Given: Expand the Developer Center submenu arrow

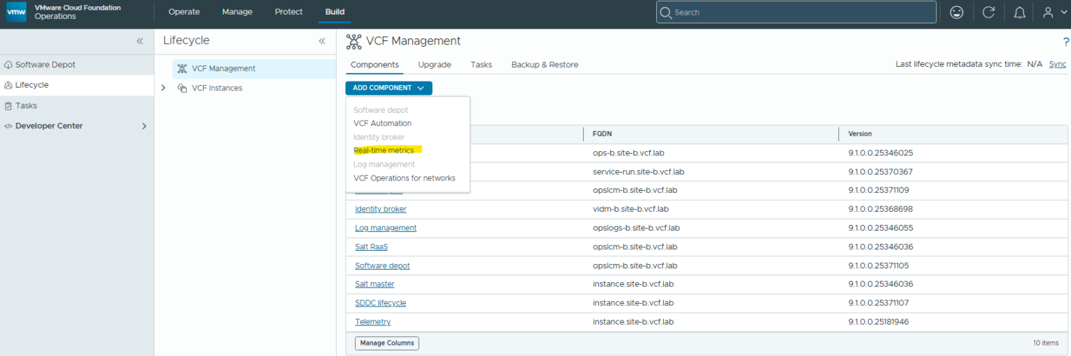Looking at the screenshot, I should point(144,126).
